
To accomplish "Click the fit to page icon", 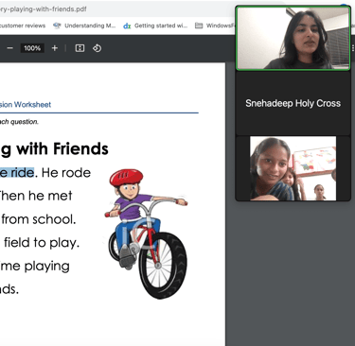I will pos(80,48).
